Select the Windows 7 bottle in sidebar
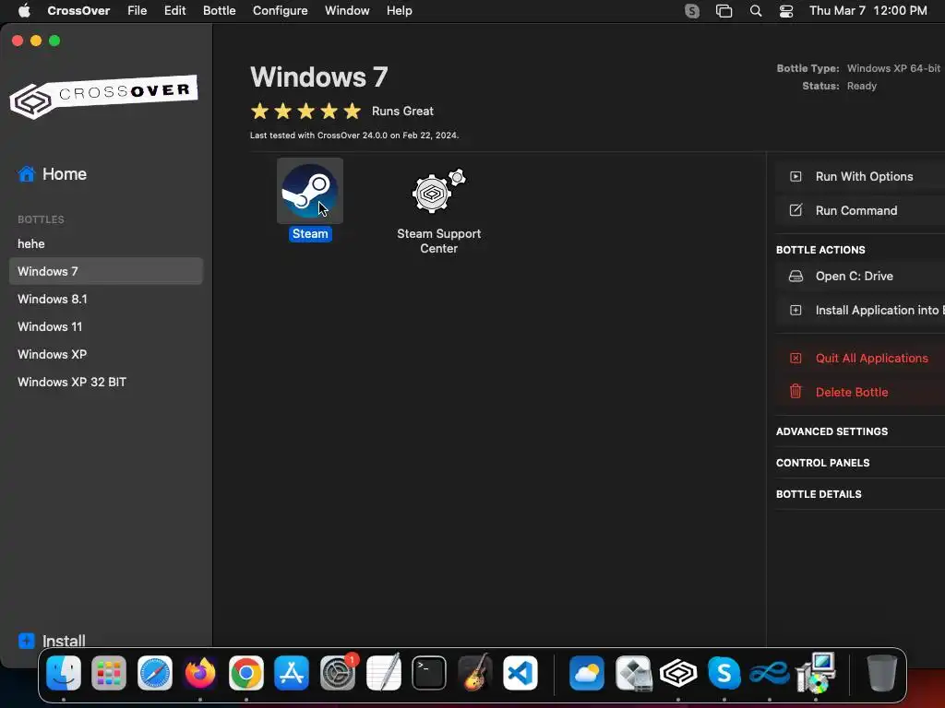 pyautogui.click(x=106, y=271)
